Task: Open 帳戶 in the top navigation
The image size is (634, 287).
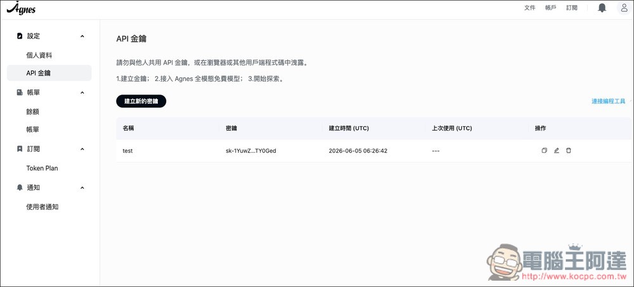Action: point(551,8)
